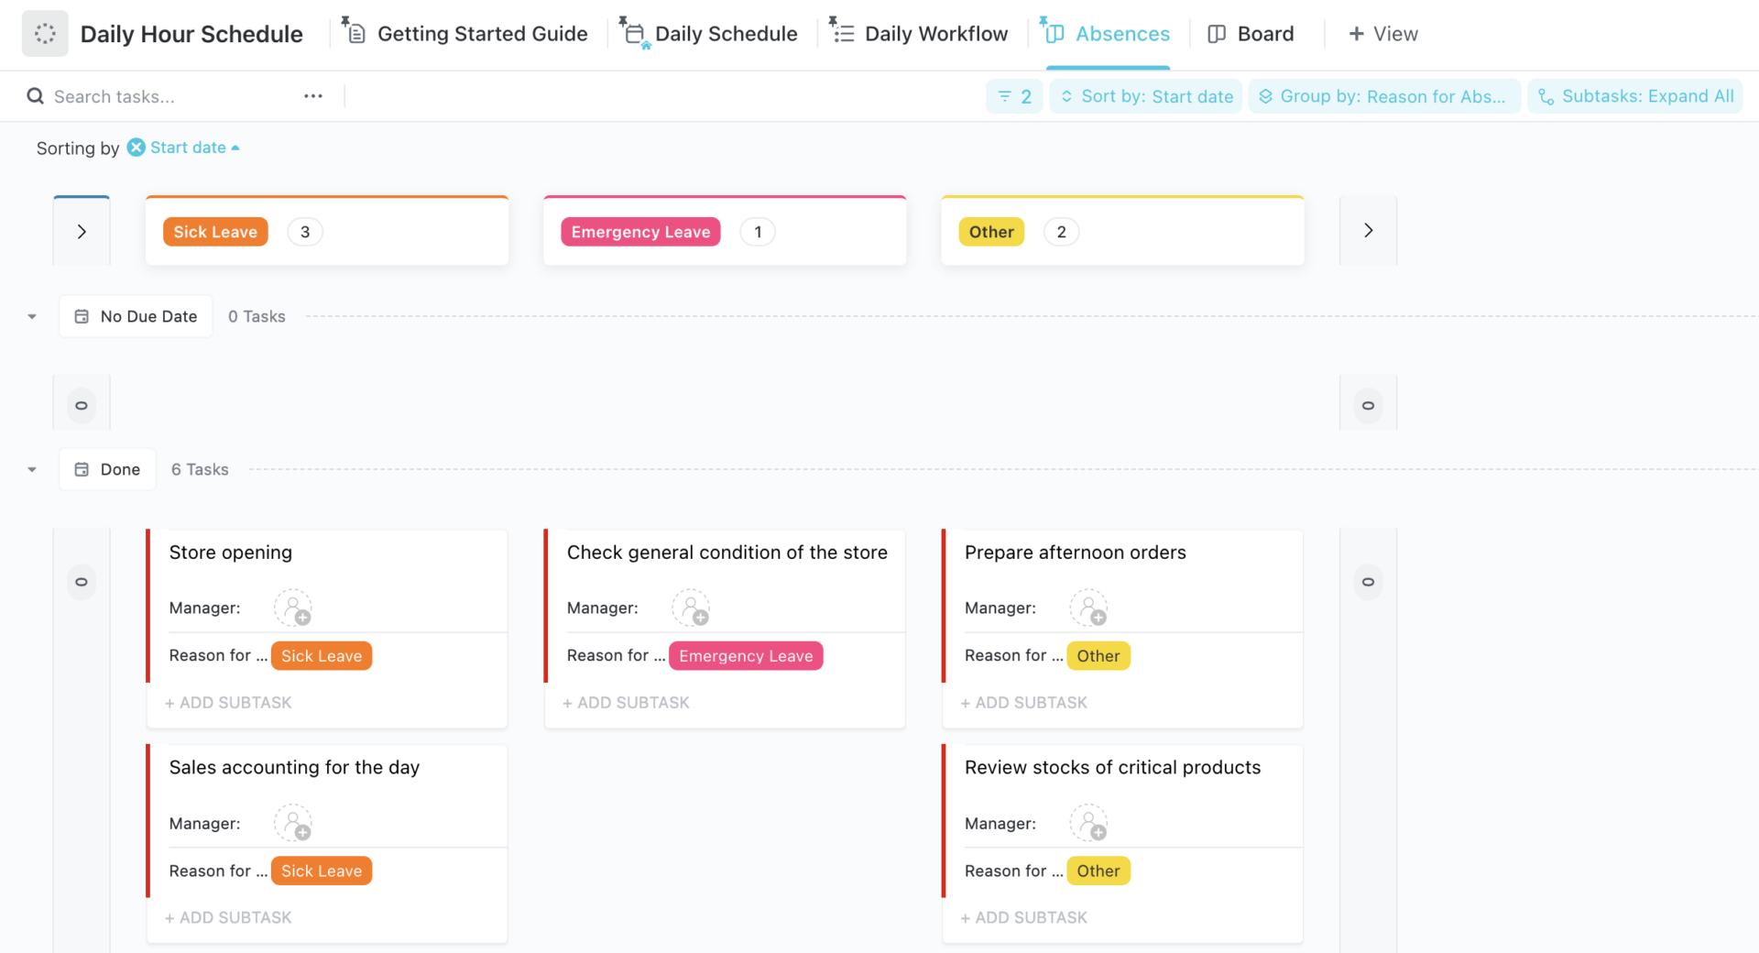Assign manager for Prepare afternoon orders
Image resolution: width=1759 pixels, height=953 pixels.
coord(1088,608)
